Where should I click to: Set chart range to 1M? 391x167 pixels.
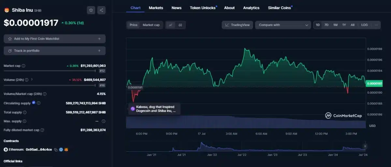[x=335, y=25]
